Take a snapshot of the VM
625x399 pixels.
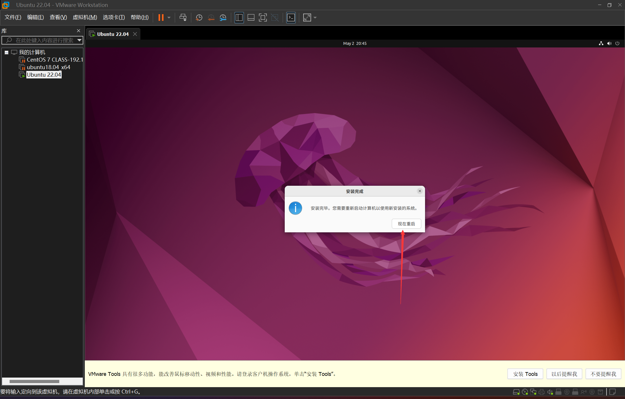pyautogui.click(x=199, y=18)
